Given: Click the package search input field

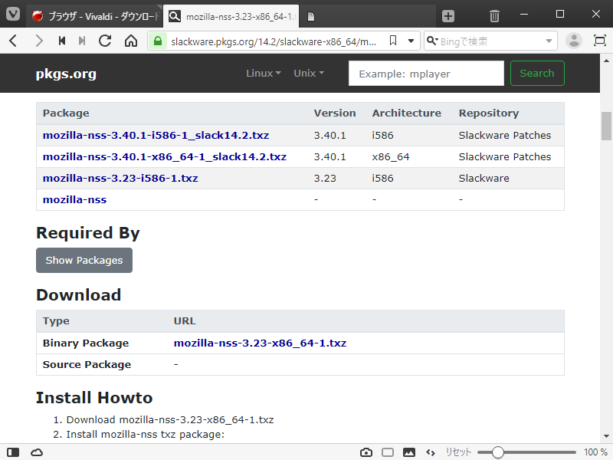Looking at the screenshot, I should point(426,73).
